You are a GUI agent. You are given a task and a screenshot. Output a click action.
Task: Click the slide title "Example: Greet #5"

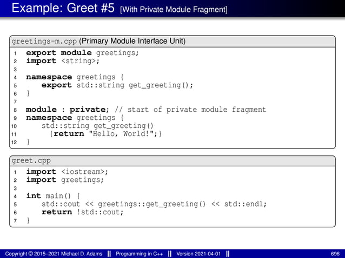click(x=63, y=8)
